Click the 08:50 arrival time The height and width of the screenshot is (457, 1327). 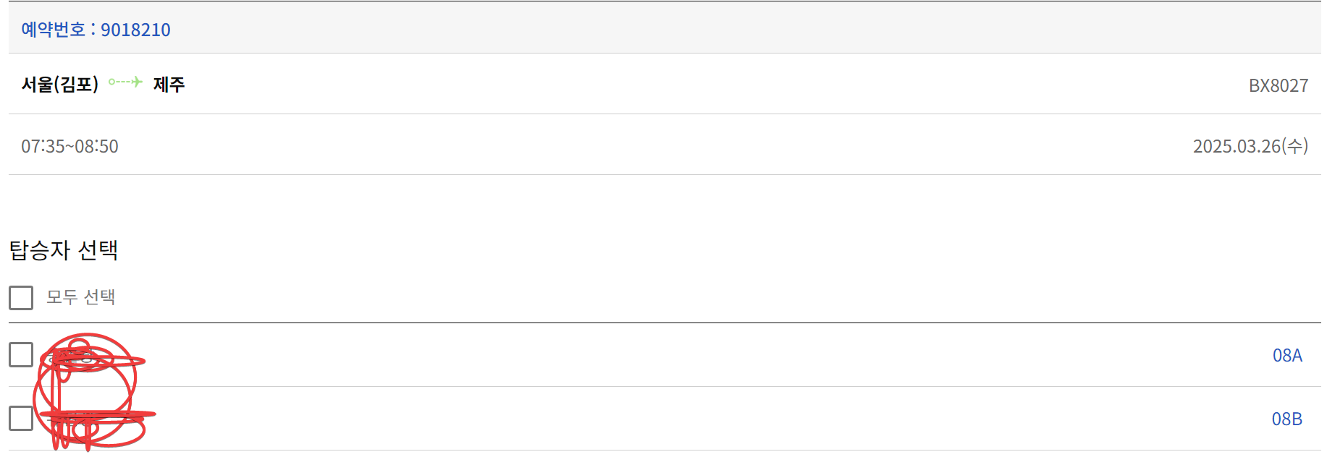pos(96,146)
